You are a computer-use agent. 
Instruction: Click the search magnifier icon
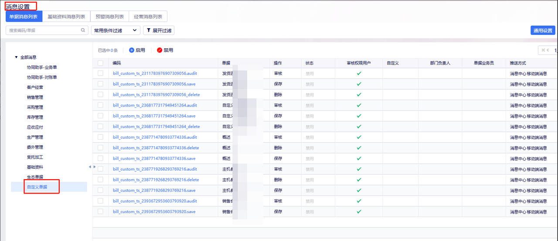pos(83,30)
